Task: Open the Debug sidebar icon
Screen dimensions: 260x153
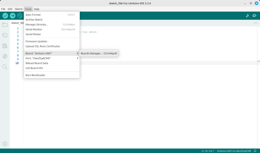Action: [x=5, y=56]
